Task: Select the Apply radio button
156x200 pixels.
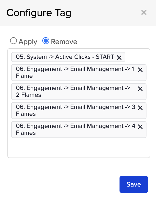Action: (13, 41)
